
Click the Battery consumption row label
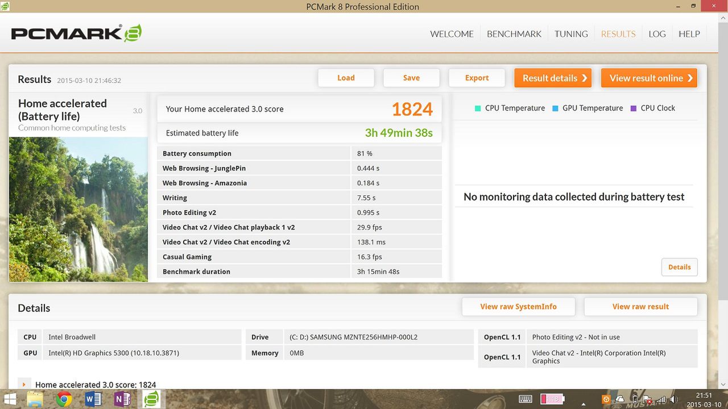(x=197, y=153)
